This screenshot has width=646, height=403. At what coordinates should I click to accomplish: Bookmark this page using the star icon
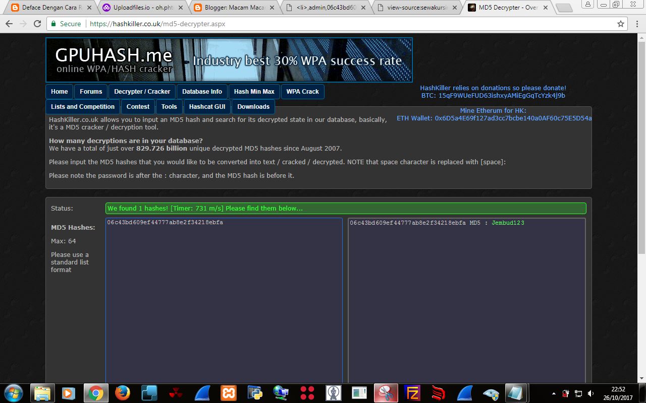(621, 24)
